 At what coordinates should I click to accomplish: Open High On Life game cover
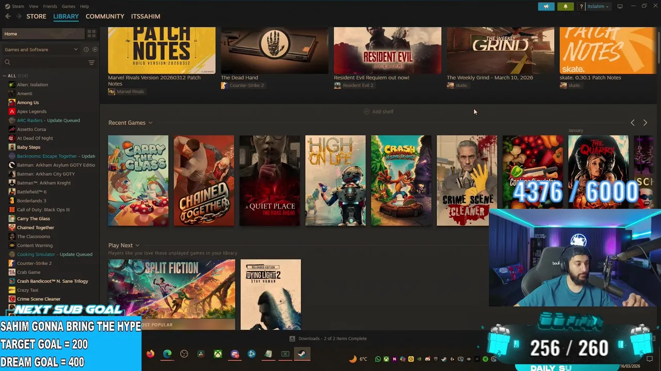click(335, 180)
